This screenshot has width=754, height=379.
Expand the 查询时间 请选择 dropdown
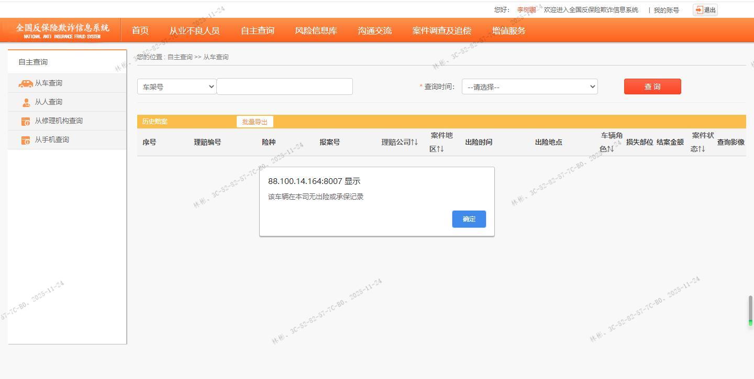(x=529, y=86)
